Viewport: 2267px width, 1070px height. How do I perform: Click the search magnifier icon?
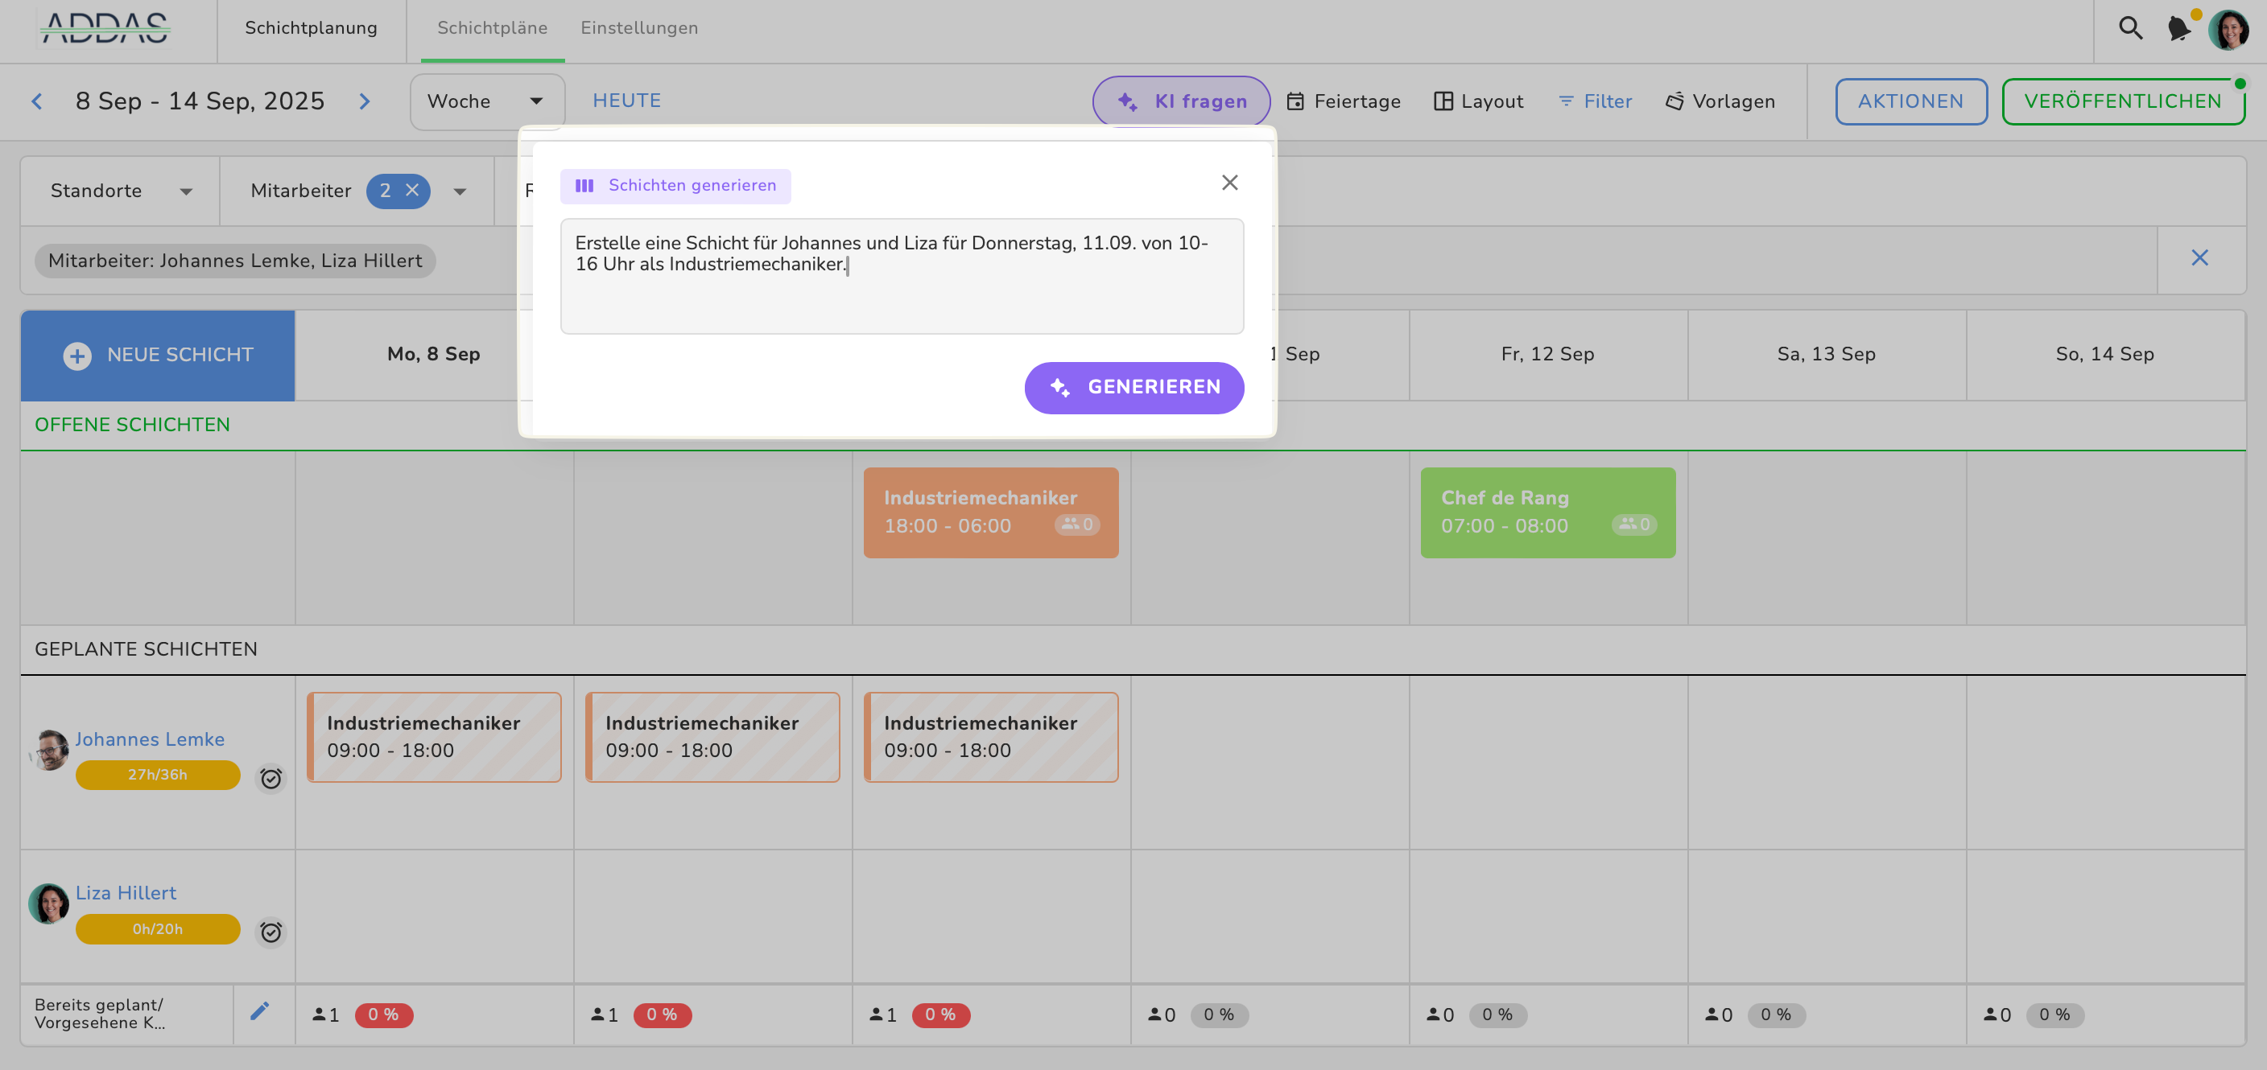(x=2129, y=28)
